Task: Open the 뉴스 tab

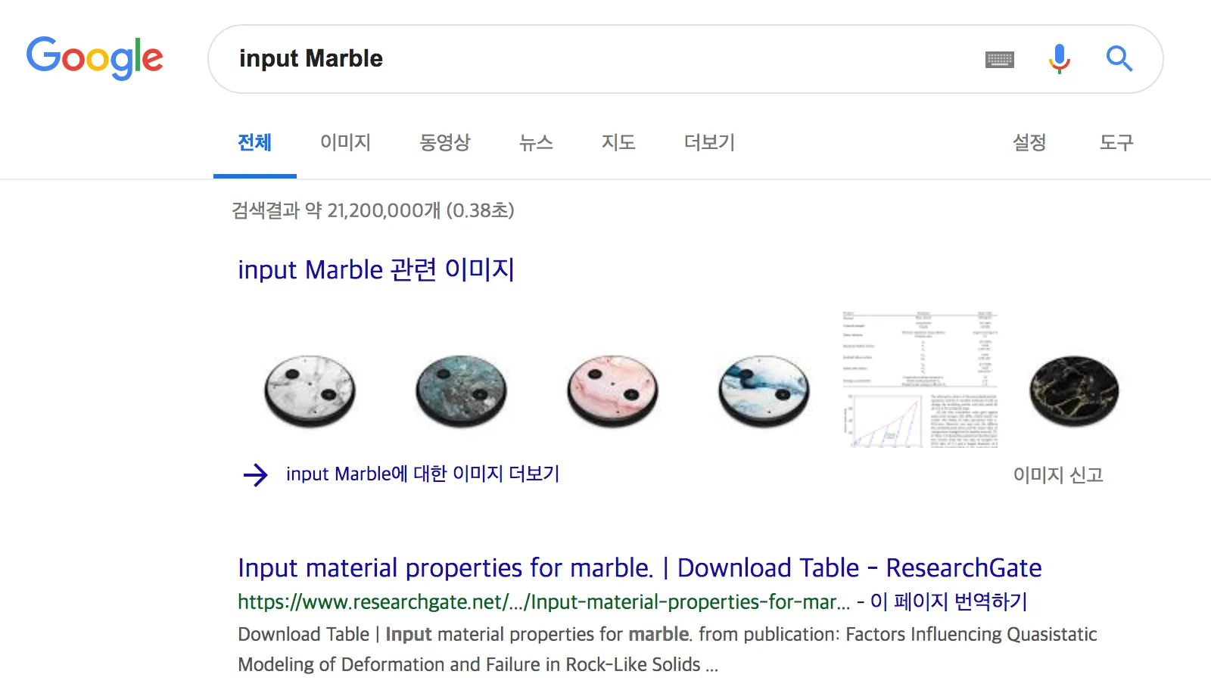Action: coord(536,142)
